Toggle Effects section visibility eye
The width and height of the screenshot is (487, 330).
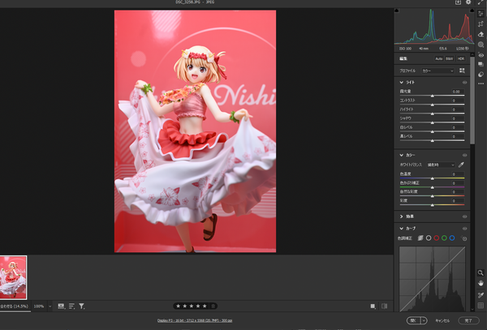tap(464, 216)
